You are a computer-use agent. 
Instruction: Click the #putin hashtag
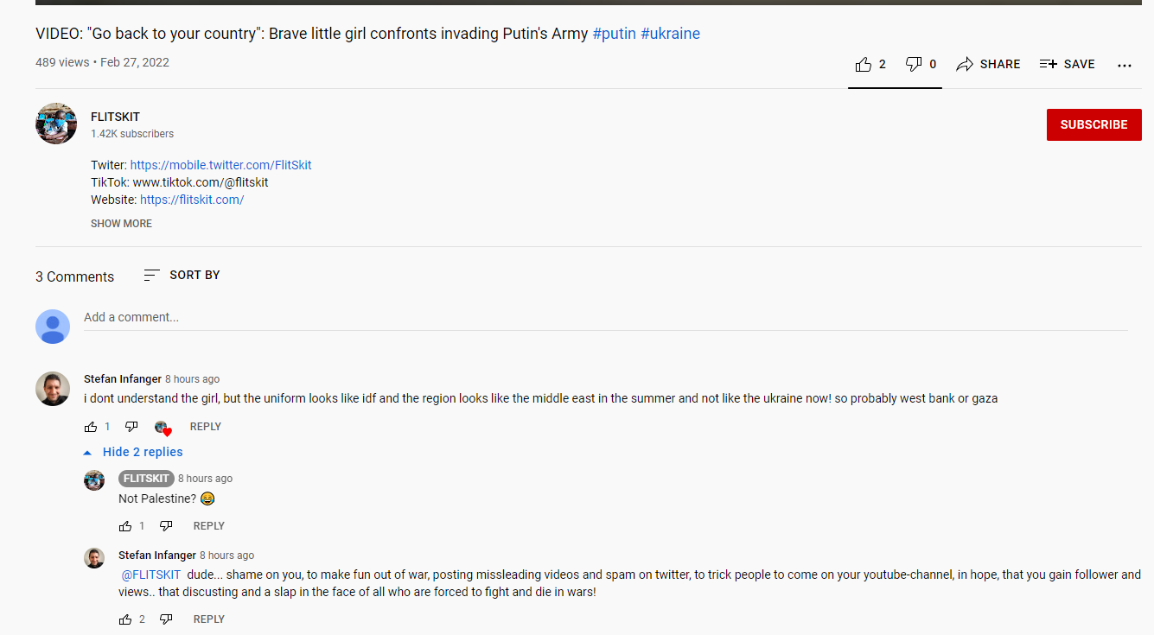[x=614, y=34]
